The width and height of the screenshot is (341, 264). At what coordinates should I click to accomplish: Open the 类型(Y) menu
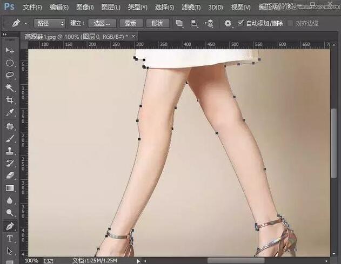(x=137, y=8)
